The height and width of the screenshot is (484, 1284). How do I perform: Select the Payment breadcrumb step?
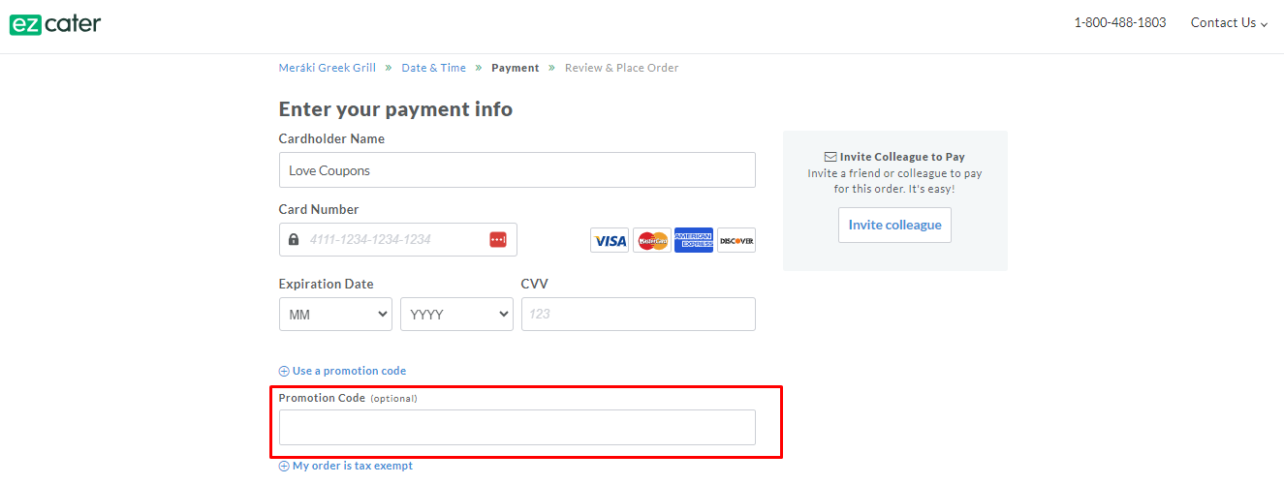(516, 68)
